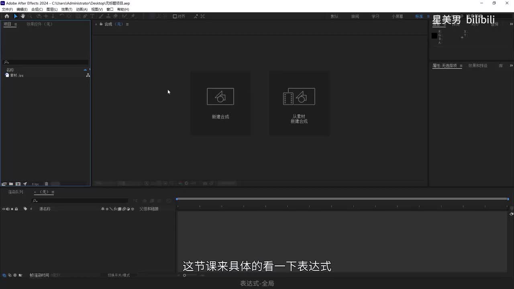The height and width of the screenshot is (289, 514).
Task: Switch to 效果和预设 tab
Action: click(477, 66)
